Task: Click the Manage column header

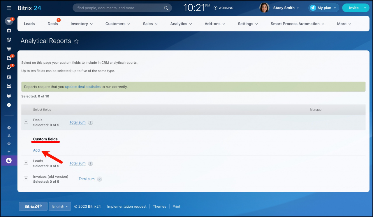Action: tap(316, 110)
